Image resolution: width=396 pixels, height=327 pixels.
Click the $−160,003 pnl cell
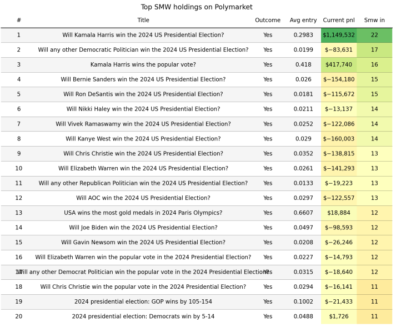click(x=339, y=139)
